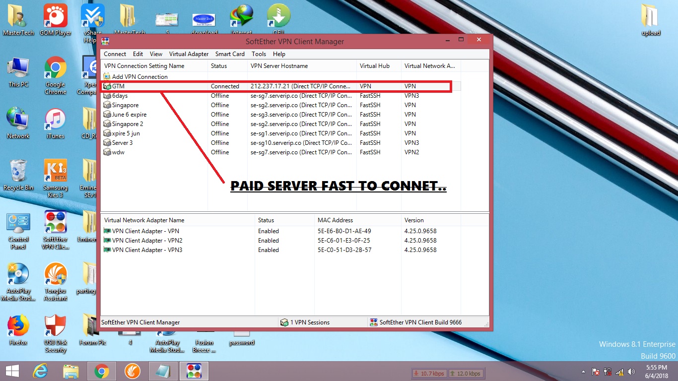The width and height of the screenshot is (678, 381).
Task: Open Tongbu Assistant desktop shortcut
Action: [56, 282]
